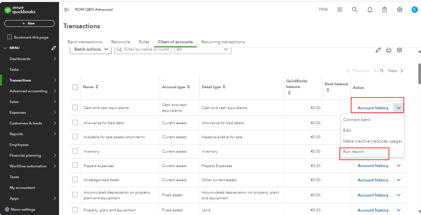Expand the action arrow for Prepaid expenses
The image size is (421, 215).
click(x=399, y=166)
